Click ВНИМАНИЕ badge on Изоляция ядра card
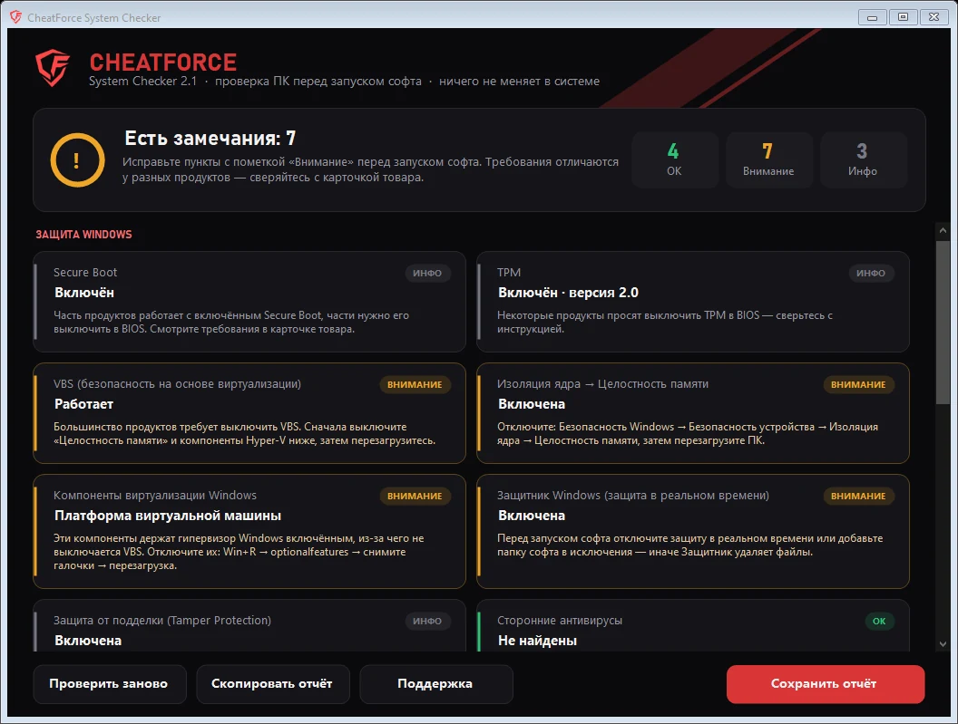 (858, 384)
